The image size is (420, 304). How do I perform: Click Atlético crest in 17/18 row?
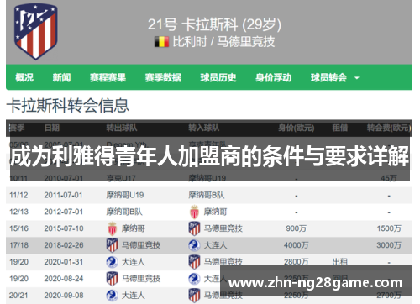click(113, 245)
